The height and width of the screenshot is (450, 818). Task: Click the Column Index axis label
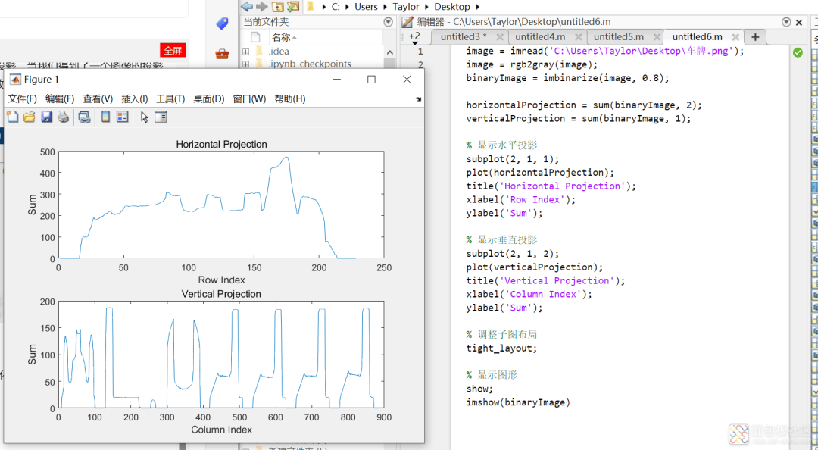click(x=221, y=430)
